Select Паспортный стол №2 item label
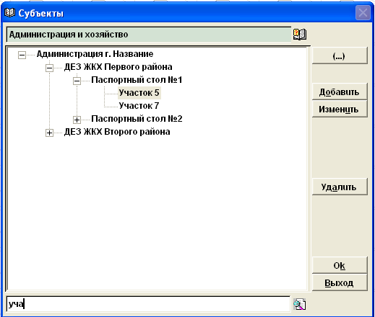 pos(137,119)
